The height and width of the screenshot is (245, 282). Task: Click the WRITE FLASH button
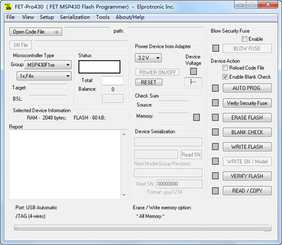click(247, 146)
